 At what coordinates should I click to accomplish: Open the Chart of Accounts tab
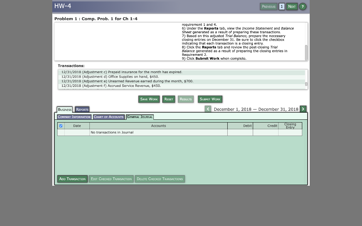coord(109,117)
